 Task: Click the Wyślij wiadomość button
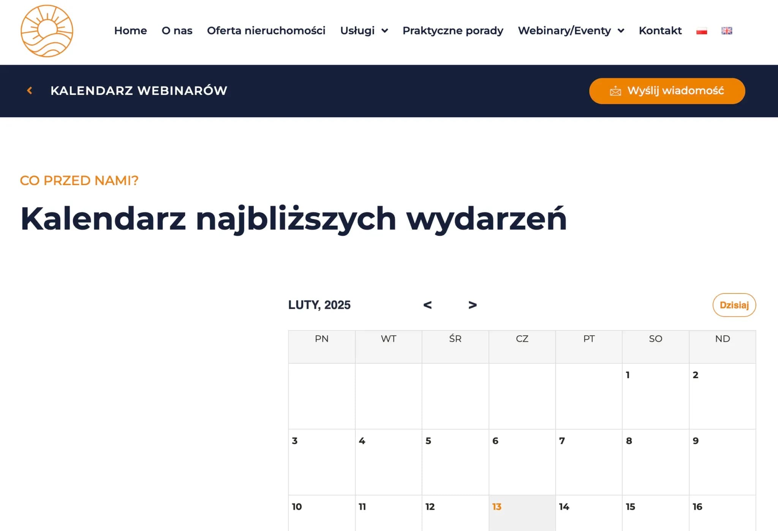click(667, 91)
